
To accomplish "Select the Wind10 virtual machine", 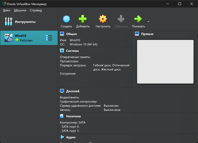I will [29, 38].
